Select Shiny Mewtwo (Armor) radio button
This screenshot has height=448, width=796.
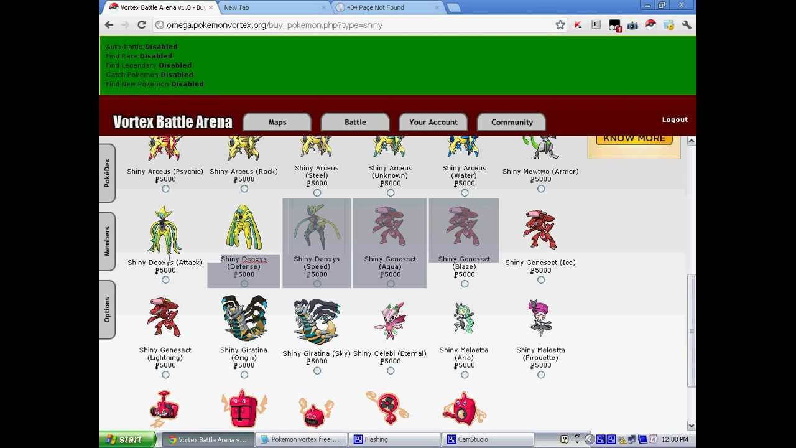pyautogui.click(x=541, y=189)
